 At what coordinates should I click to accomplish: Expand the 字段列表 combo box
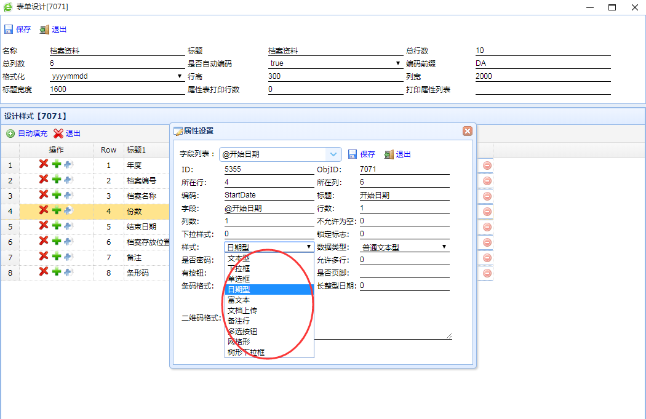point(333,154)
